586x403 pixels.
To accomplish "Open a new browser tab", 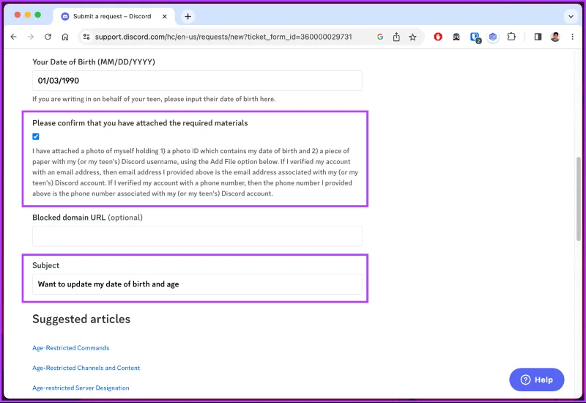I will (188, 16).
